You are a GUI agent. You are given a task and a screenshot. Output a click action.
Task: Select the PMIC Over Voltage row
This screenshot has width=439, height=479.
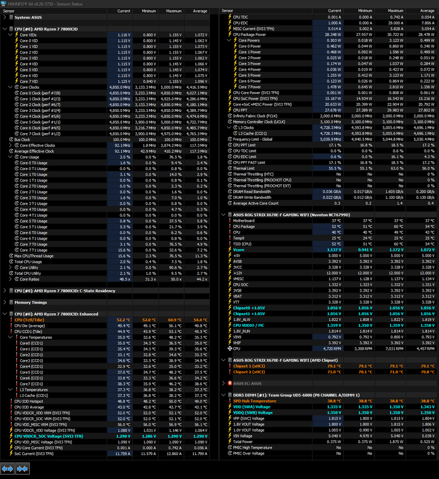(x=329, y=453)
